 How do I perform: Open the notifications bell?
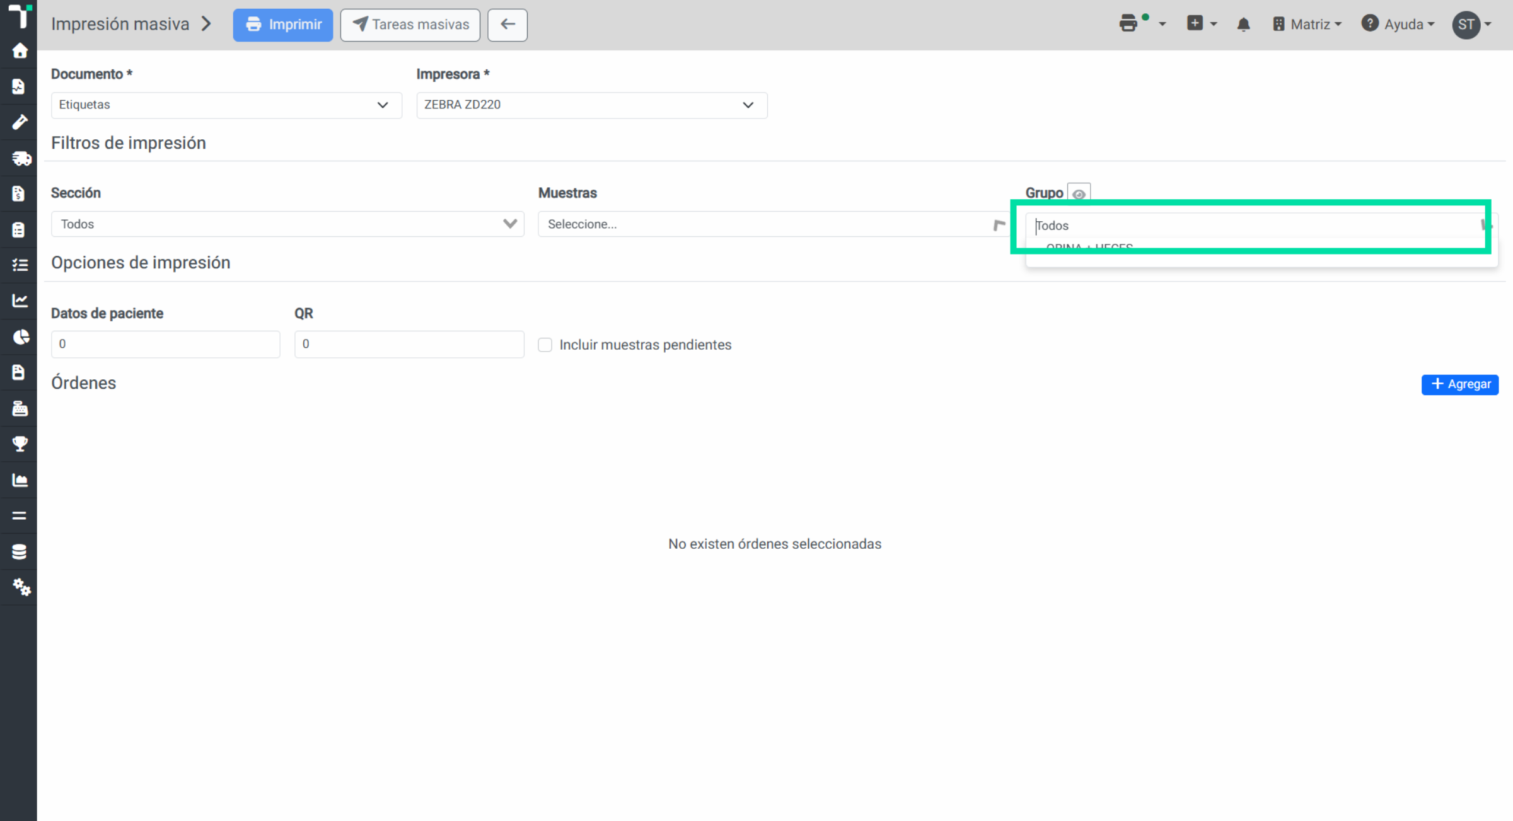click(x=1243, y=25)
